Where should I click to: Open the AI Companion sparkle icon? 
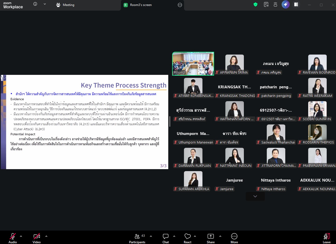tap(286, 4)
